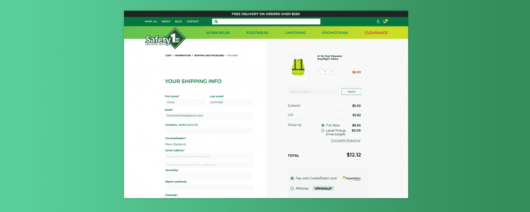Click the Town/City field
This screenshot has width=530, height=212.
[x=209, y=176]
